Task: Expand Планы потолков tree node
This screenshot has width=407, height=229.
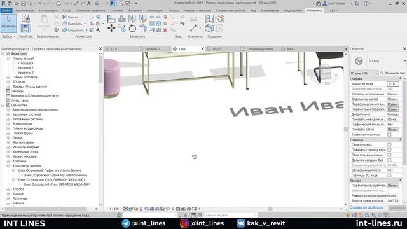Action: 8,77
